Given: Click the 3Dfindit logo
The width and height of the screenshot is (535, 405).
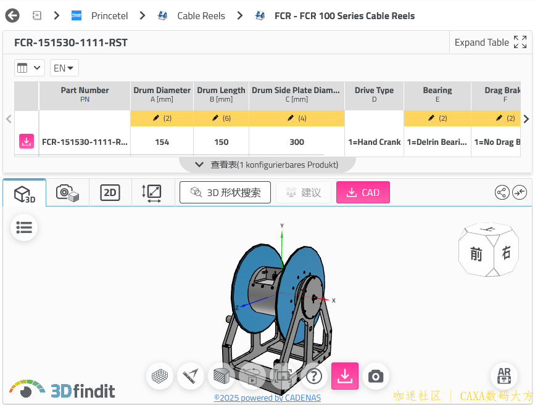Looking at the screenshot, I should (62, 390).
